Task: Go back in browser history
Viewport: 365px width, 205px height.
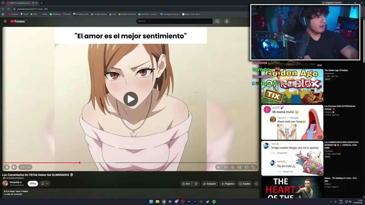Action: tap(3, 9)
